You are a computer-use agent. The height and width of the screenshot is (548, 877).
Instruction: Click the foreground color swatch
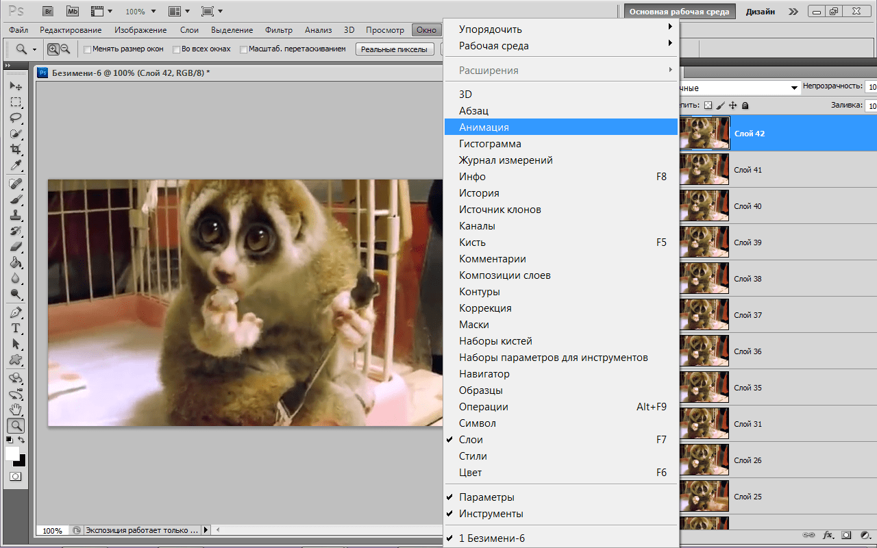[12, 453]
